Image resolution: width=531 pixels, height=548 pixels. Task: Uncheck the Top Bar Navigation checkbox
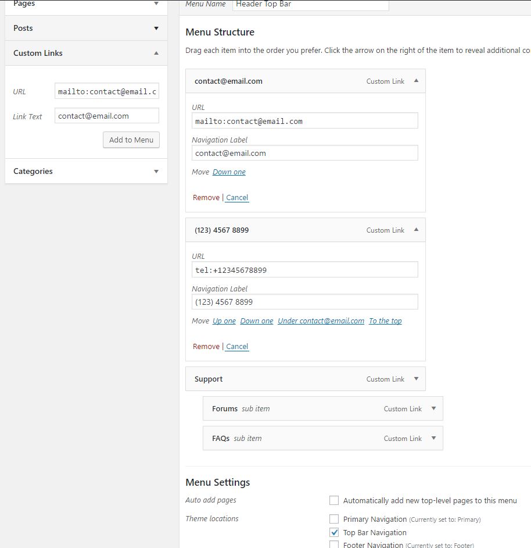click(x=334, y=532)
